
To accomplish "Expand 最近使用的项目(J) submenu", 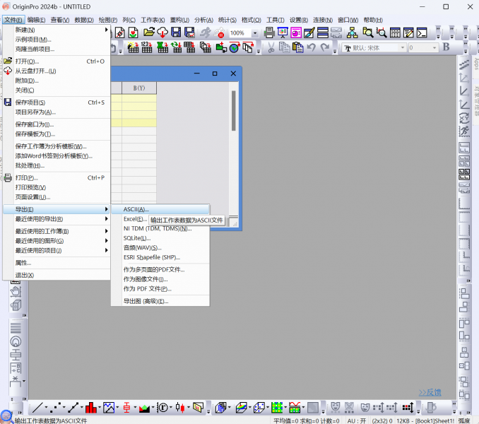I will 57,250.
